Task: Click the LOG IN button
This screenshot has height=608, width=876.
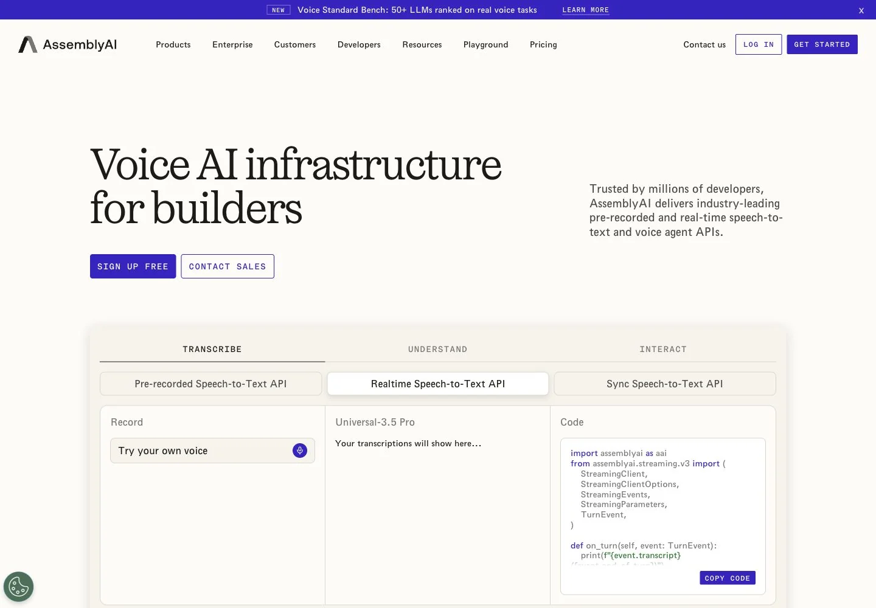Action: click(x=759, y=44)
